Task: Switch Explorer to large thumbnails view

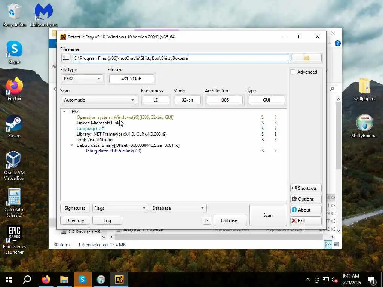Action: (336, 244)
